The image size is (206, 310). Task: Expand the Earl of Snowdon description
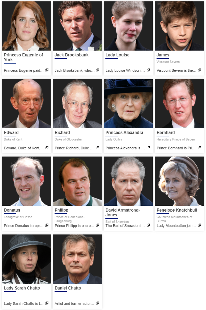[x=148, y=225]
